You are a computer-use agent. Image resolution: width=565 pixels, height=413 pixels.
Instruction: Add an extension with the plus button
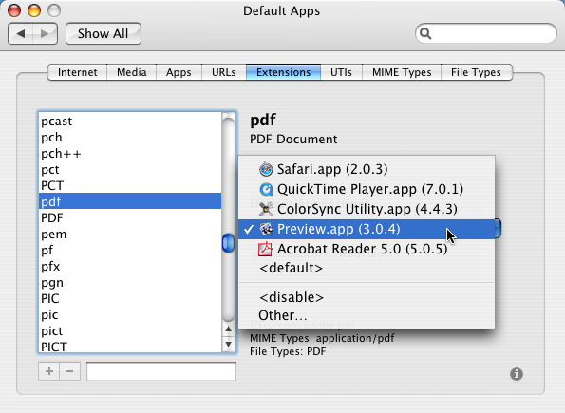(49, 371)
